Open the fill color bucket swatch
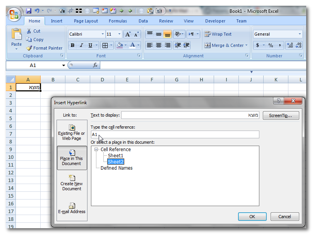Screen dimensions: 312x234 pyautogui.click(x=120, y=45)
